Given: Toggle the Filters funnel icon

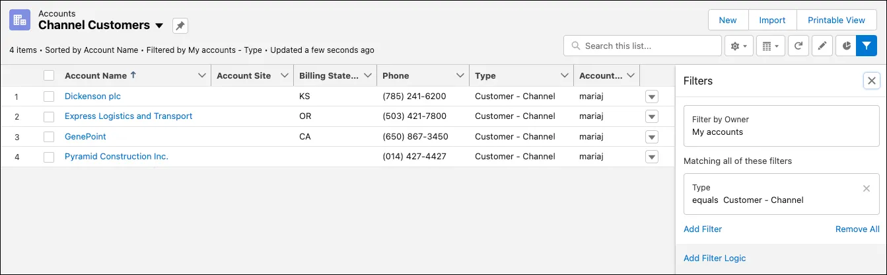Looking at the screenshot, I should point(866,46).
